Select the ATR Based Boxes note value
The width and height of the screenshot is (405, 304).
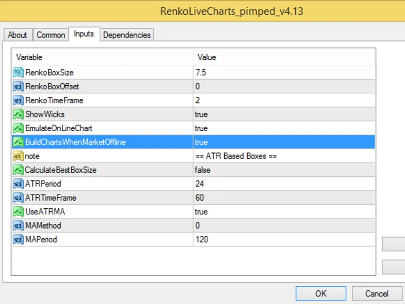(284, 156)
